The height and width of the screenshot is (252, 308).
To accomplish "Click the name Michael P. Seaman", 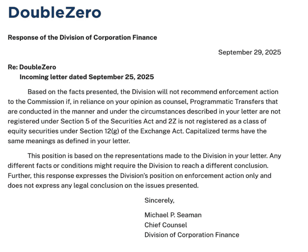I will click(x=173, y=215).
